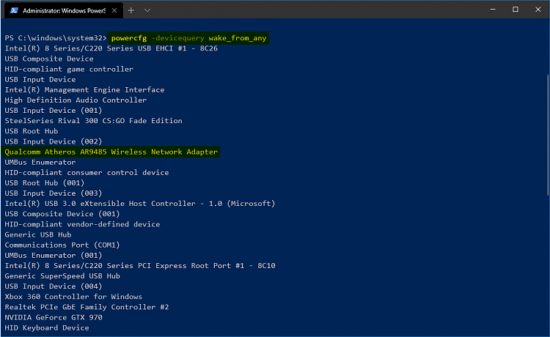
Task: Click the powercfg -devicequery wake_from_any command
Action: pos(188,38)
